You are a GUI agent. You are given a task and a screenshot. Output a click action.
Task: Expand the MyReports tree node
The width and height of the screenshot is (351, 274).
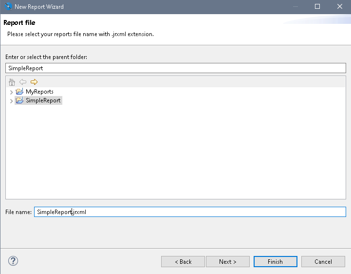click(11, 92)
